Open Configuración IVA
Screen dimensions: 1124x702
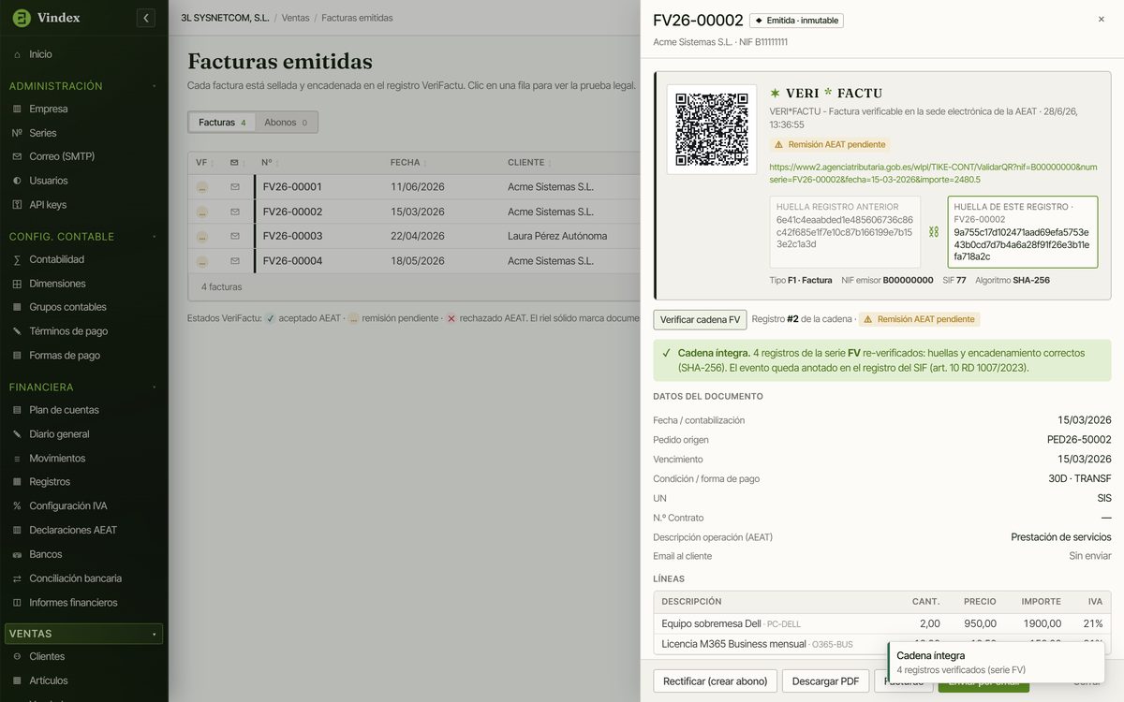[x=67, y=506]
